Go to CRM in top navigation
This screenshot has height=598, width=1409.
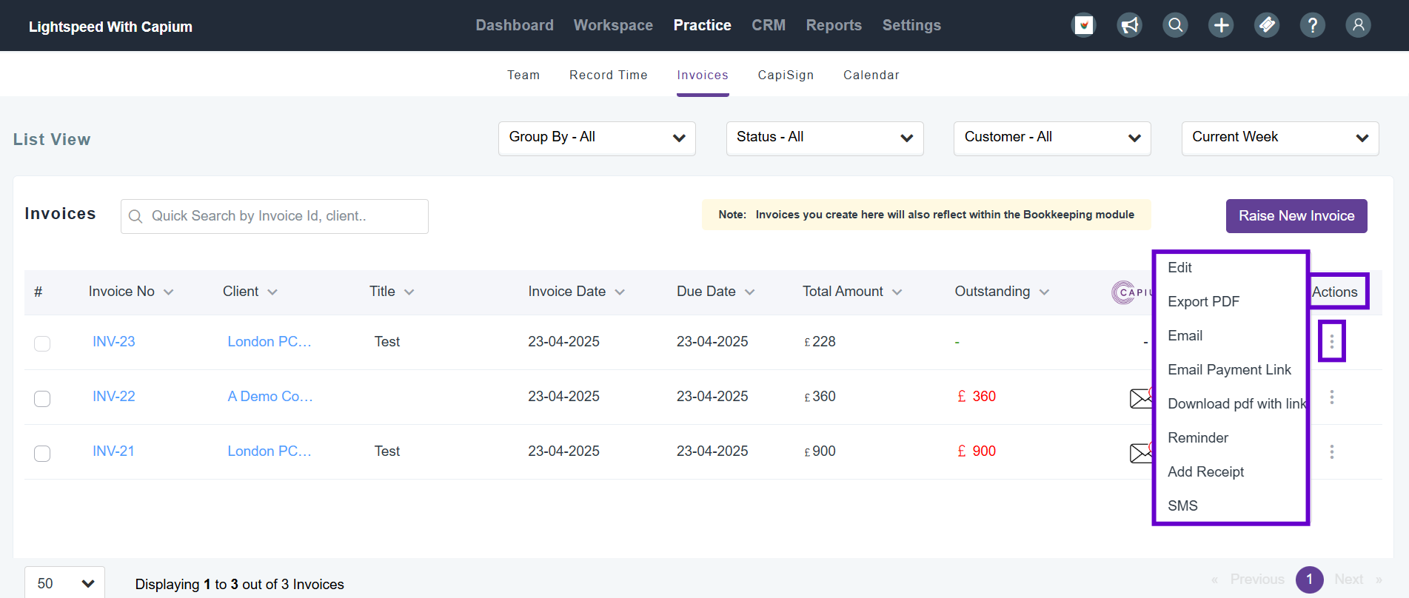(769, 25)
